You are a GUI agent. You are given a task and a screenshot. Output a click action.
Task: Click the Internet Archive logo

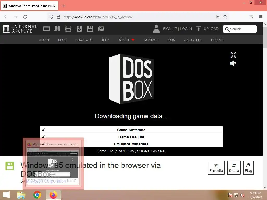(20, 29)
